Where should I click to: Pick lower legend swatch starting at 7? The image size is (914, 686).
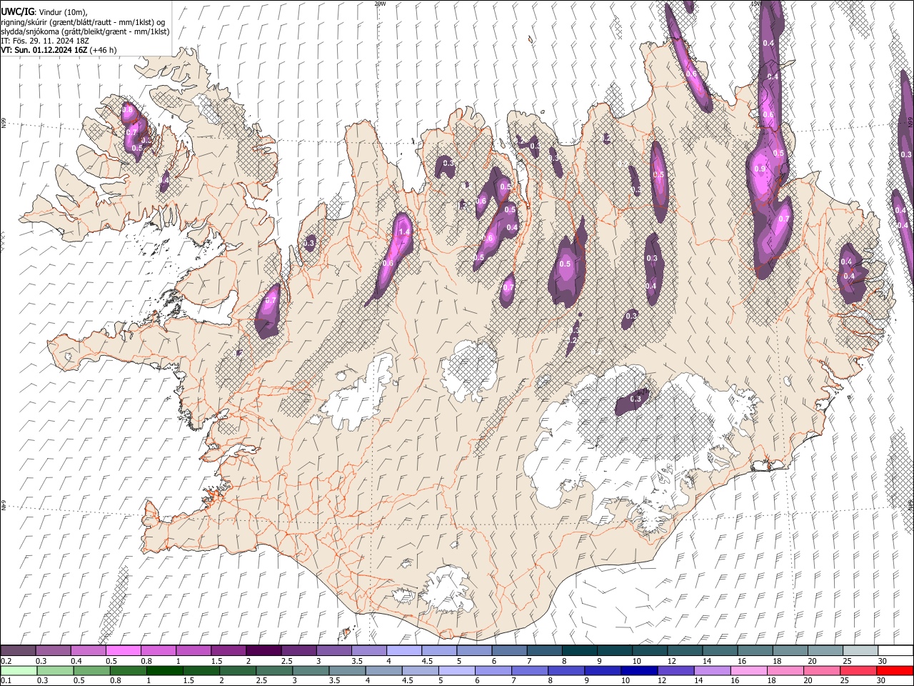pyautogui.click(x=530, y=671)
